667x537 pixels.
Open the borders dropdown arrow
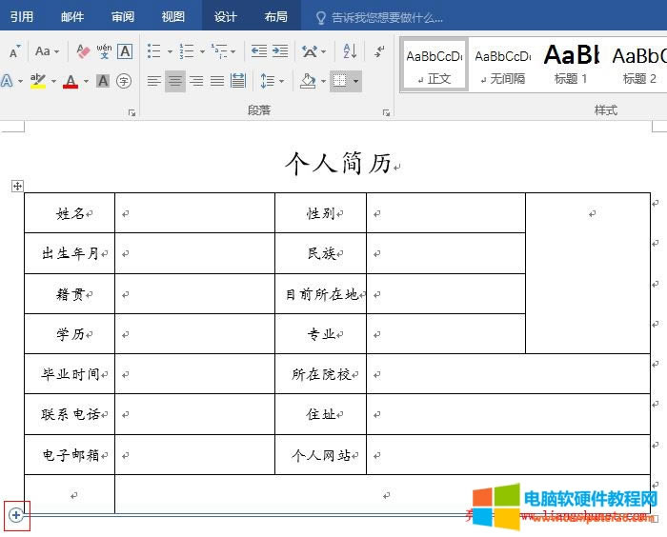pyautogui.click(x=356, y=82)
